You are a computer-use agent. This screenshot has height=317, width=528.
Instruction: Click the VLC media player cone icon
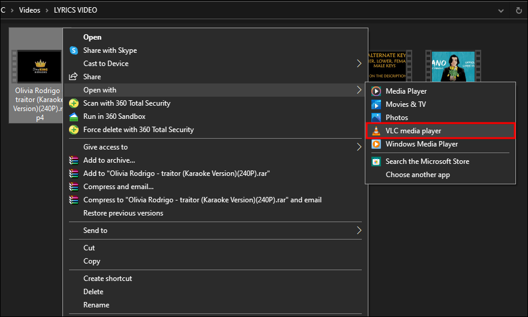376,131
